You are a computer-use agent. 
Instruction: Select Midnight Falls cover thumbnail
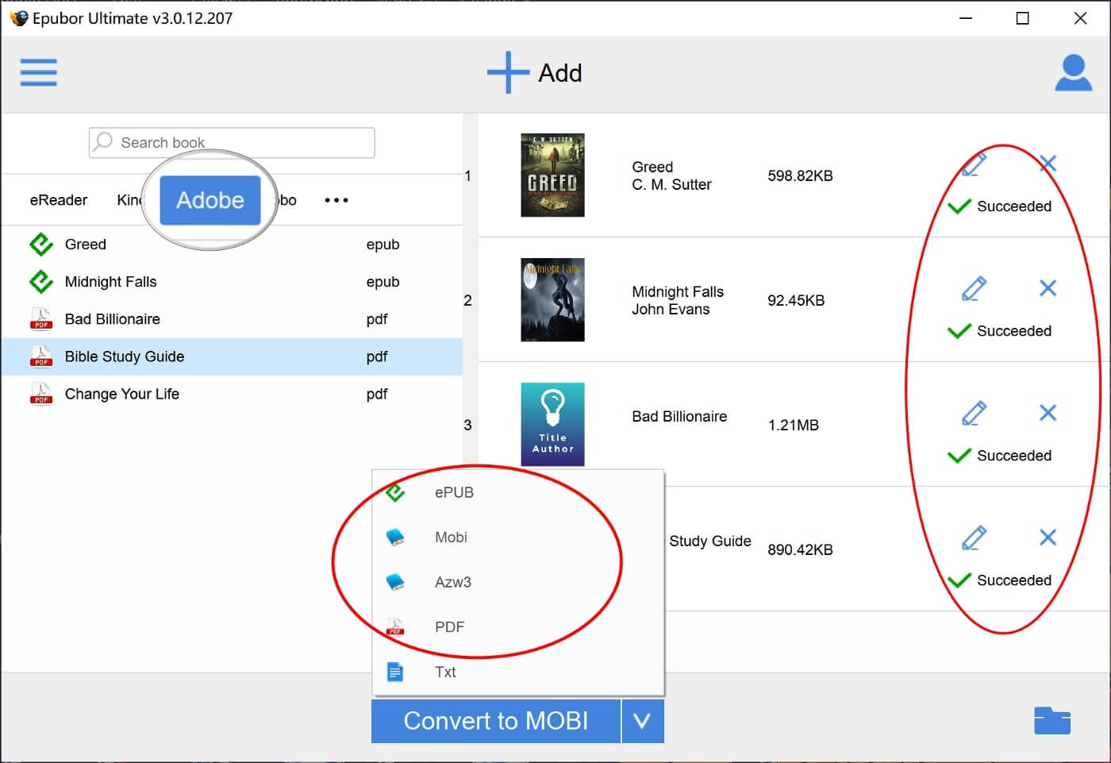pyautogui.click(x=552, y=299)
